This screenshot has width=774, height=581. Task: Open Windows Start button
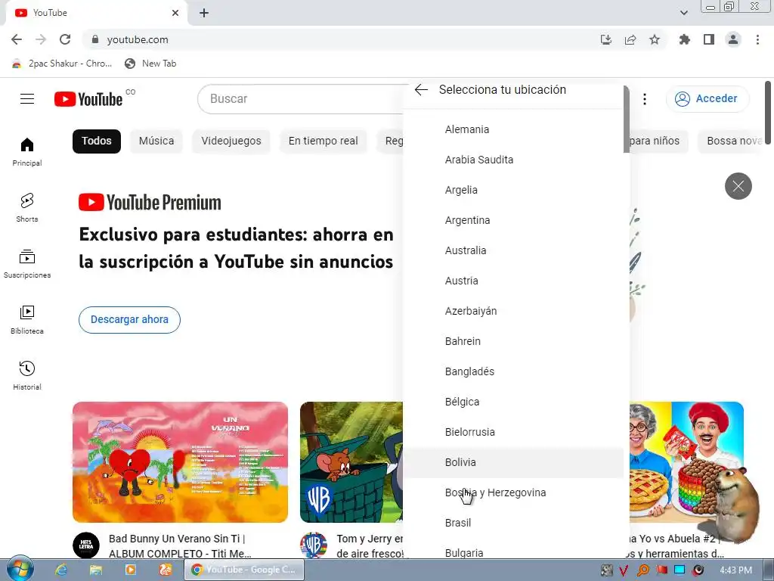point(20,569)
